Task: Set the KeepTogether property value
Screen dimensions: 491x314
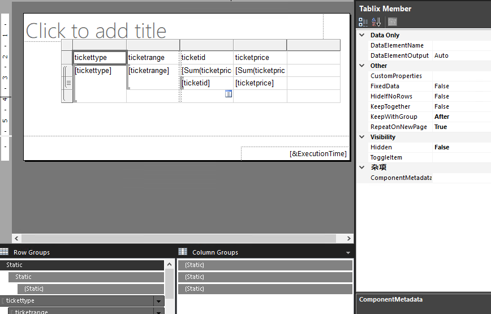Action: (462, 106)
